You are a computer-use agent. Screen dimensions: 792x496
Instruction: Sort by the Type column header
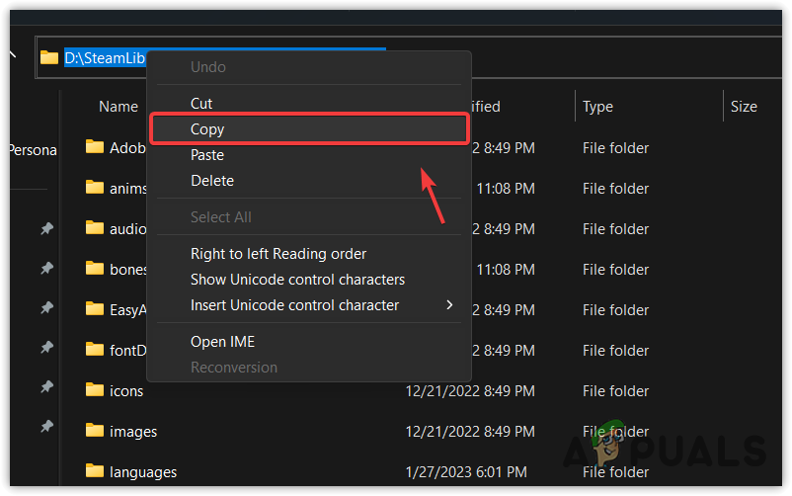[597, 107]
